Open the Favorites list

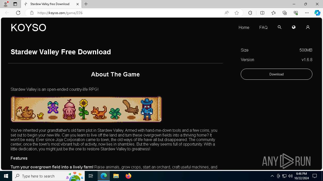pos(274,13)
